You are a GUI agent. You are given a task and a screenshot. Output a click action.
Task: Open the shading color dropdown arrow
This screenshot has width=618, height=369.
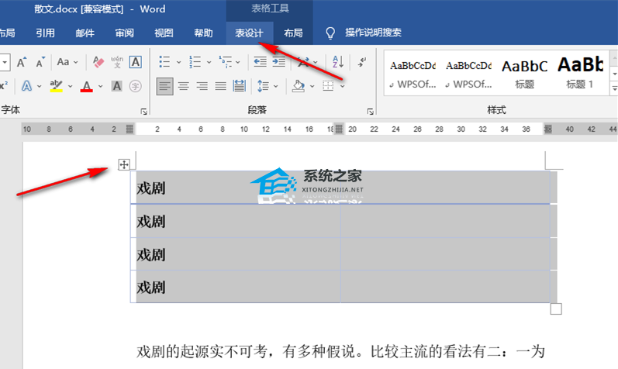(312, 85)
